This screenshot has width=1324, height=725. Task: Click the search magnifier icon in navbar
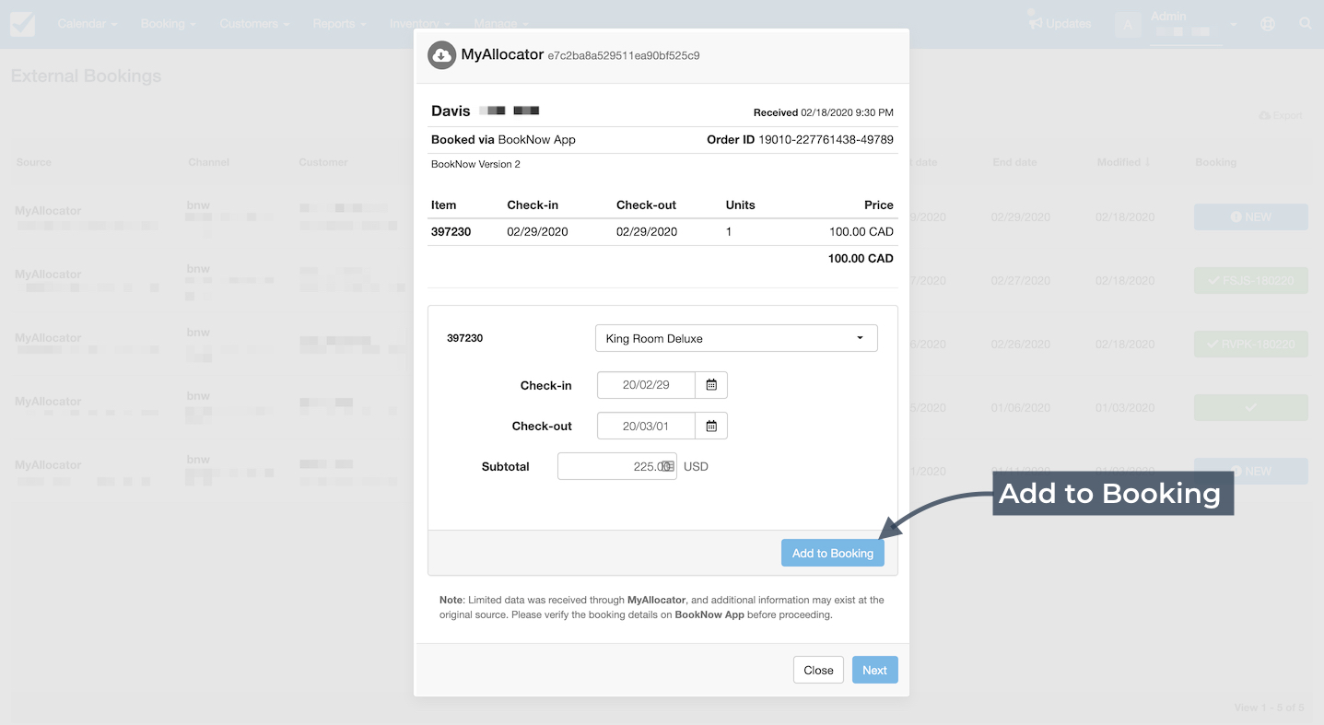click(x=1306, y=24)
